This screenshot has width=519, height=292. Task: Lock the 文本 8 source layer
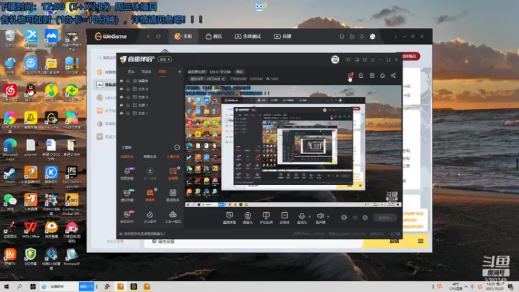(128, 89)
